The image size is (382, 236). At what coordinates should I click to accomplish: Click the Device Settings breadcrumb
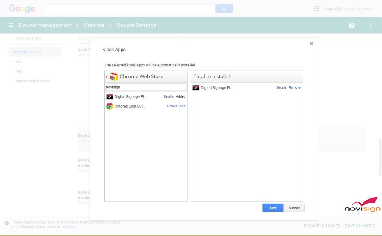tap(137, 25)
